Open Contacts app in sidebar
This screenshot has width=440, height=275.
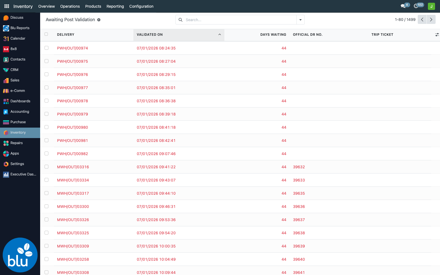(20, 59)
